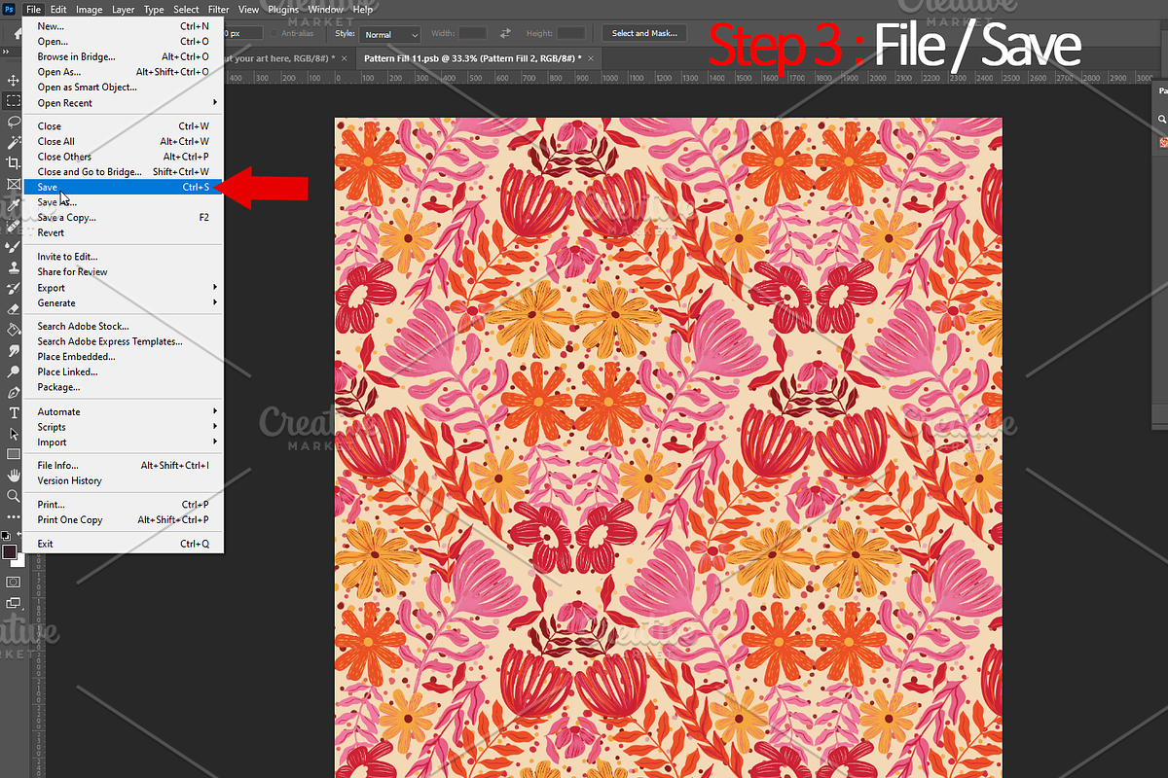Select the History Brush tool
This screenshot has width=1168, height=778.
tap(14, 288)
